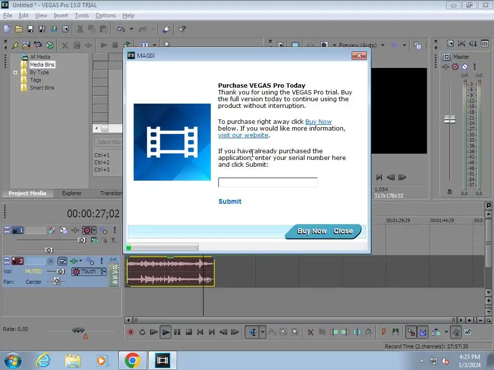Open track 2 FX dropdown arrow
This screenshot has width=494, height=370.
[x=81, y=261]
